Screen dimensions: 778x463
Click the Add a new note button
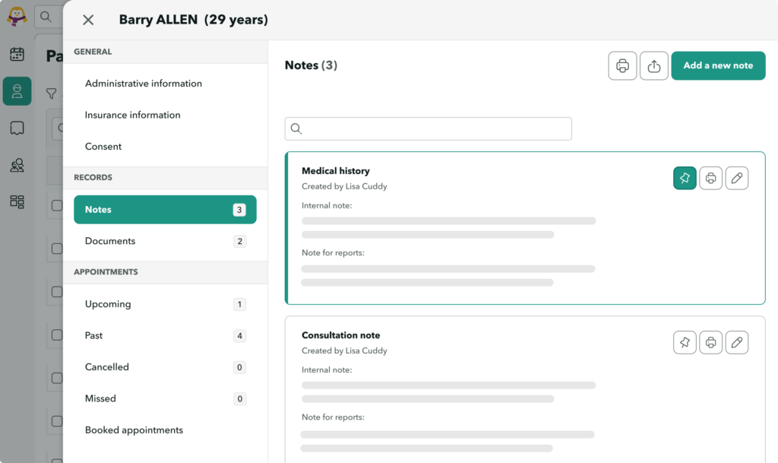point(718,65)
